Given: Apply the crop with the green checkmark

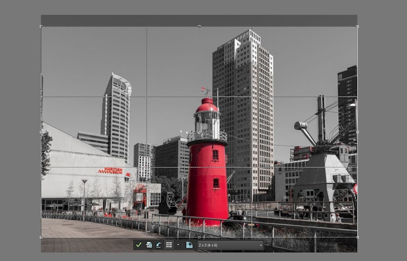Looking at the screenshot, I should pyautogui.click(x=138, y=245).
